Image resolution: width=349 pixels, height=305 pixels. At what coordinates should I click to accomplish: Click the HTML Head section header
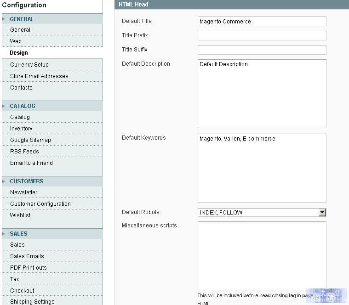(x=231, y=5)
